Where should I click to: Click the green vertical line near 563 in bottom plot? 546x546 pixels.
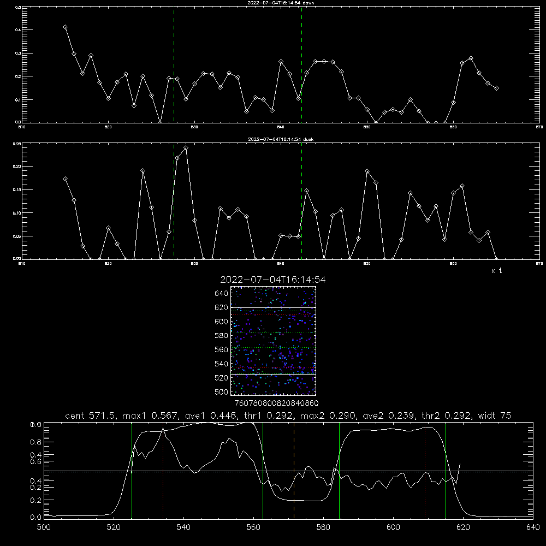click(263, 471)
